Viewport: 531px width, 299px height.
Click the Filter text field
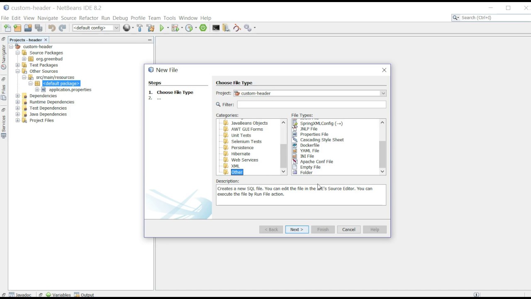click(312, 105)
